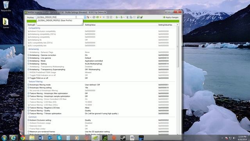
Task: Open the Games folder on desktop
Action: tap(6, 23)
